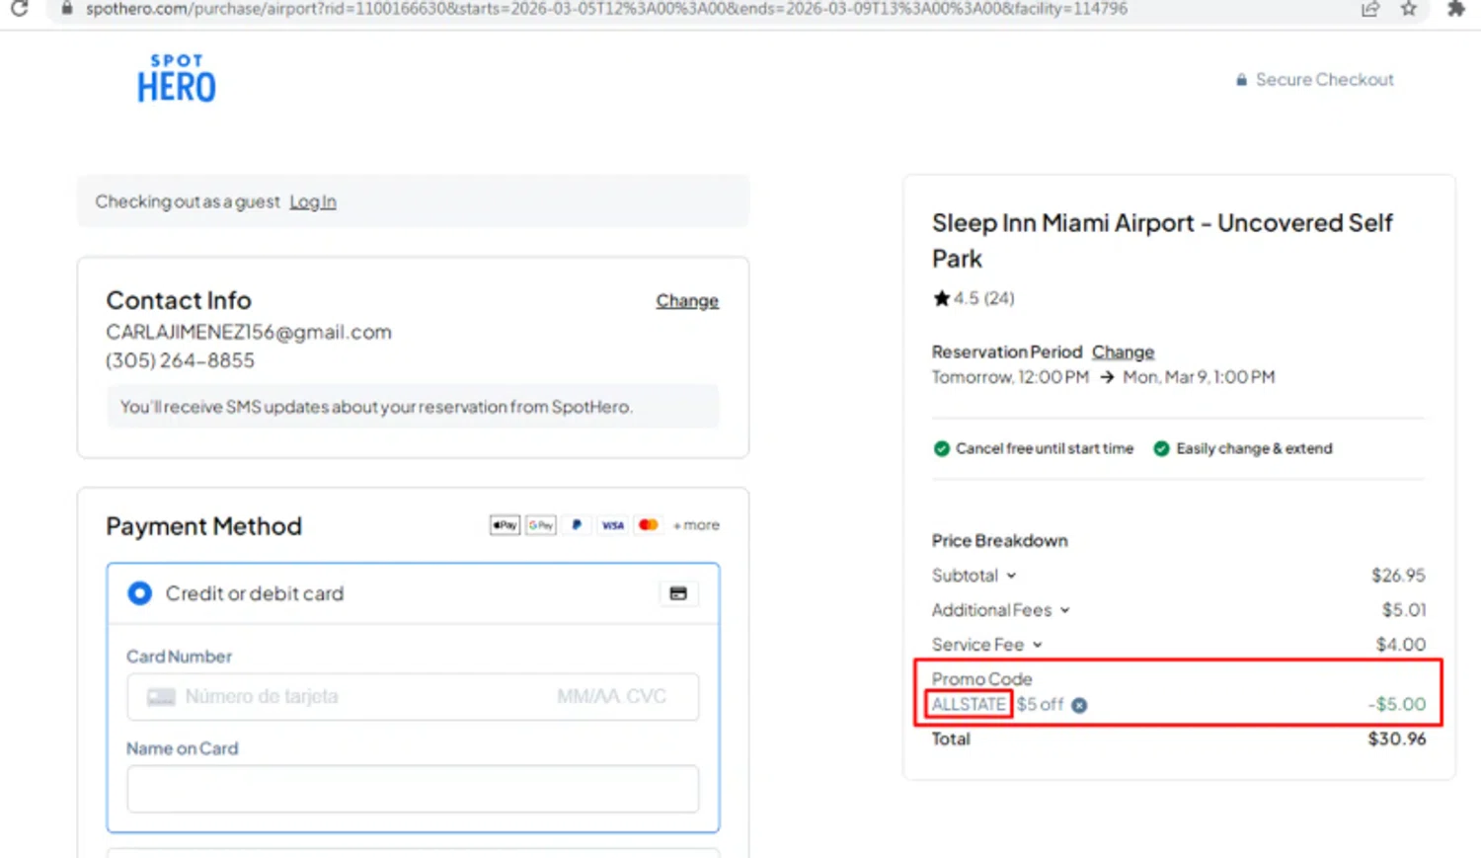The width and height of the screenshot is (1481, 858).
Task: Click the Apple Pay icon
Action: (505, 525)
